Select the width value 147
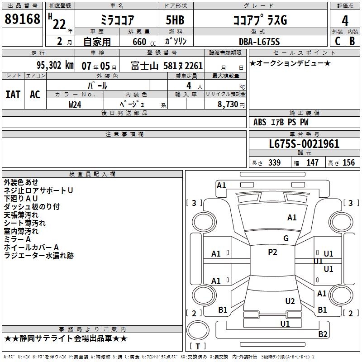This screenshot has height=362, width=362. pos(312,162)
